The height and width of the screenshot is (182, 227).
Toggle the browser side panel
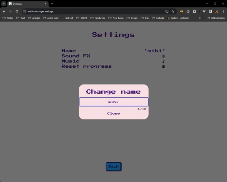pos(210,11)
